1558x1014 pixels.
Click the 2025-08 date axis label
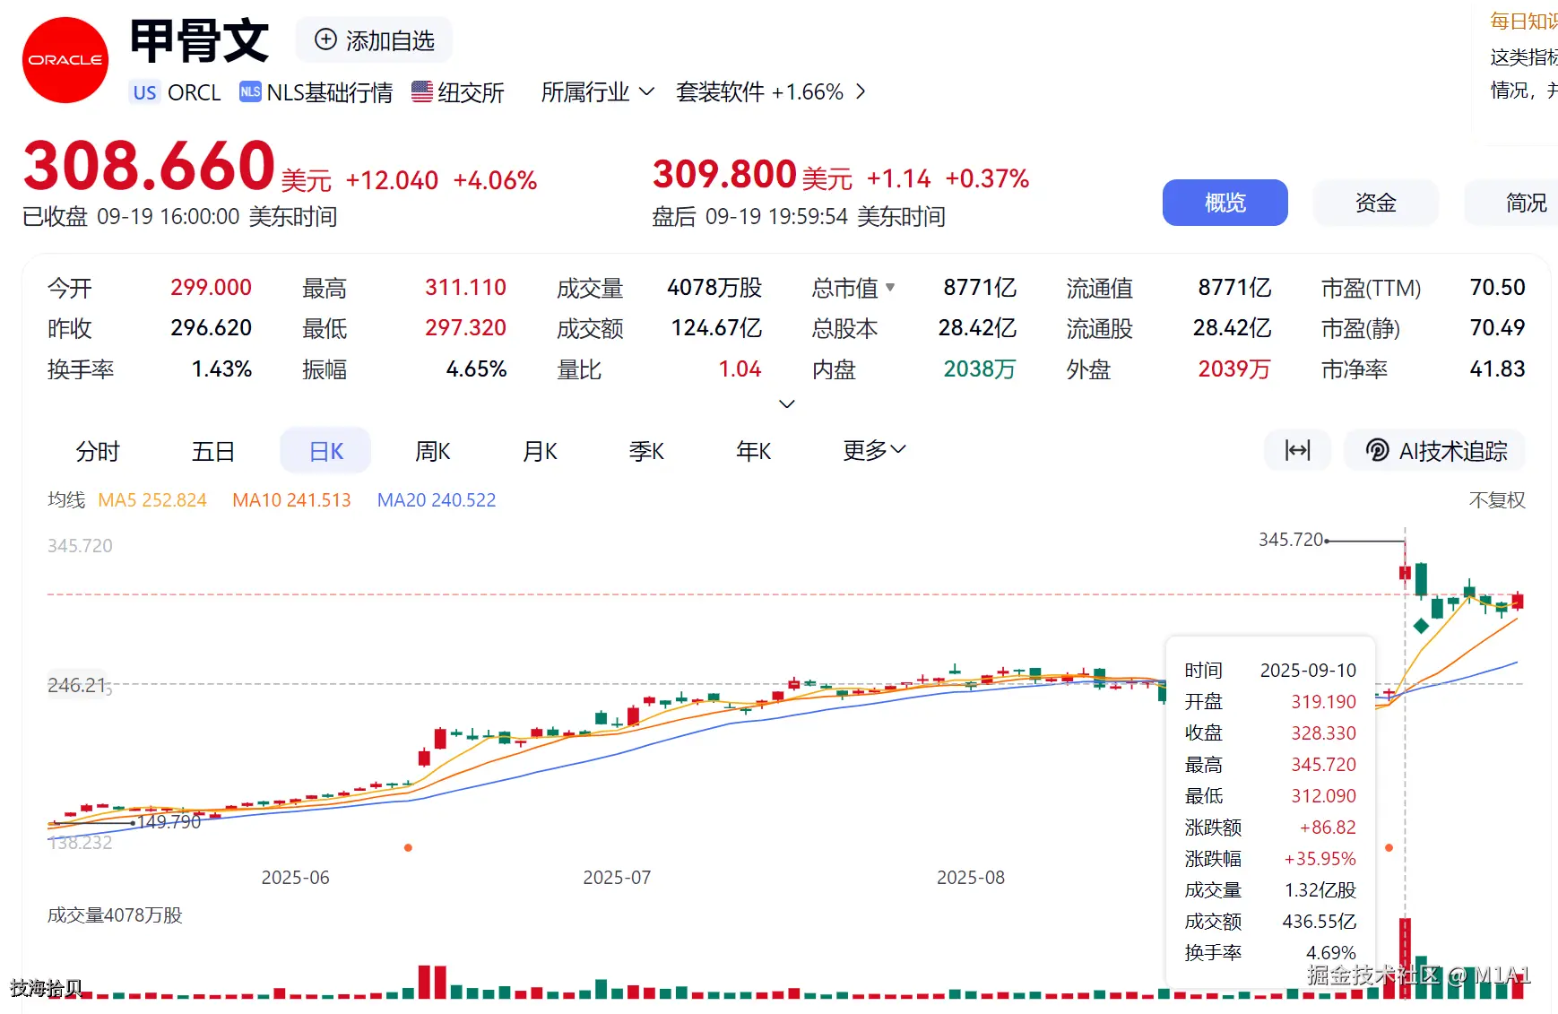[971, 878]
